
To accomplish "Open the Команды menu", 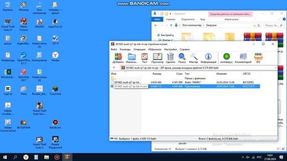I will click(x=125, y=49).
